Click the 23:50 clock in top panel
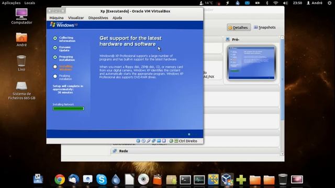 (x=297, y=3)
